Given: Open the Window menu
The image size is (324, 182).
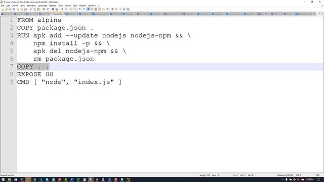Looking at the screenshot, I should [x=92, y=6].
